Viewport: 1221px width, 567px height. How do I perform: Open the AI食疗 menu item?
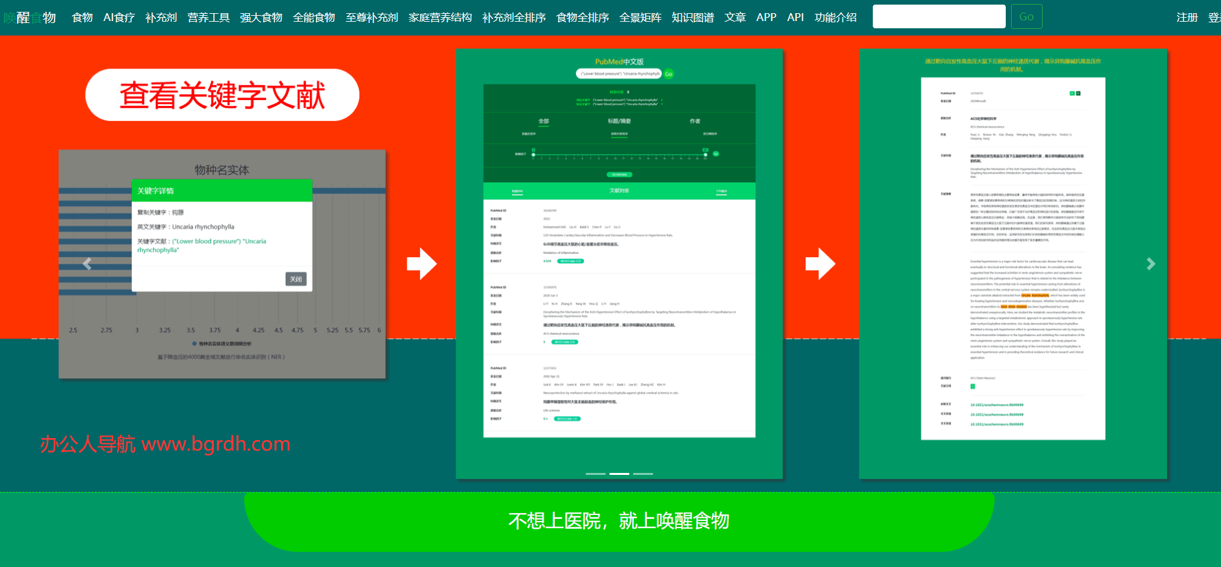coord(118,18)
